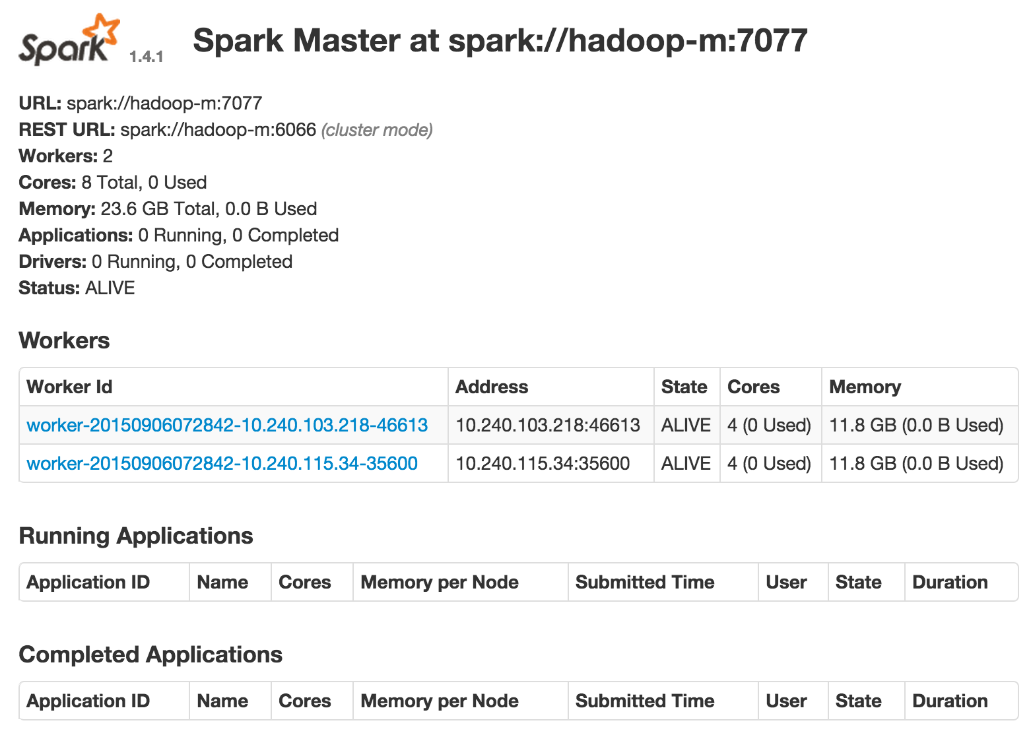
Task: Click the Applications 0 Running line
Action: click(x=179, y=235)
